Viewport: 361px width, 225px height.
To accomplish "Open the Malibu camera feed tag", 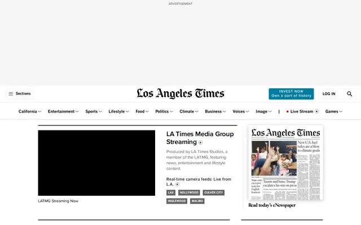I will 197,201.
